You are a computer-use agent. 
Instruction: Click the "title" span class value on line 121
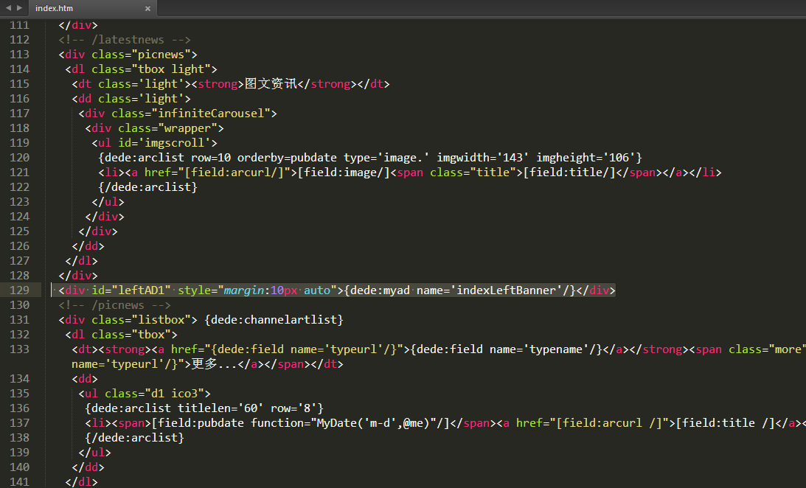[x=493, y=172]
